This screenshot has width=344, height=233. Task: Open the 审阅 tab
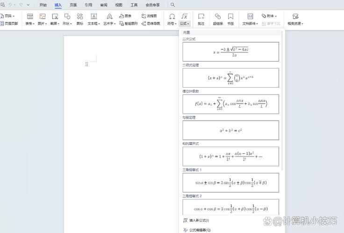104,5
